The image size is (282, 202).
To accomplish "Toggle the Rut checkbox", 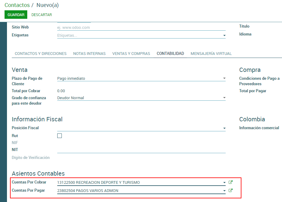I will tap(59, 136).
